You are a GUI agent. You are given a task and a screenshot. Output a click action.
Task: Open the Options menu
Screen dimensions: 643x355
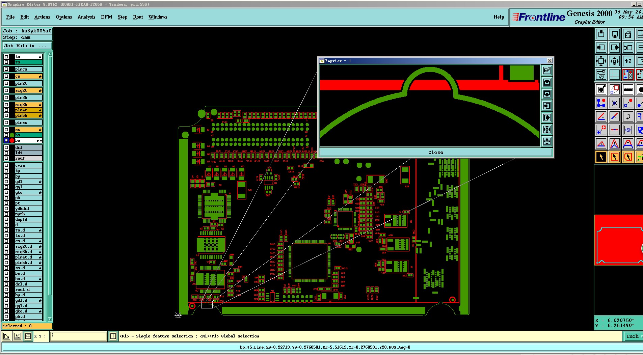click(x=64, y=17)
